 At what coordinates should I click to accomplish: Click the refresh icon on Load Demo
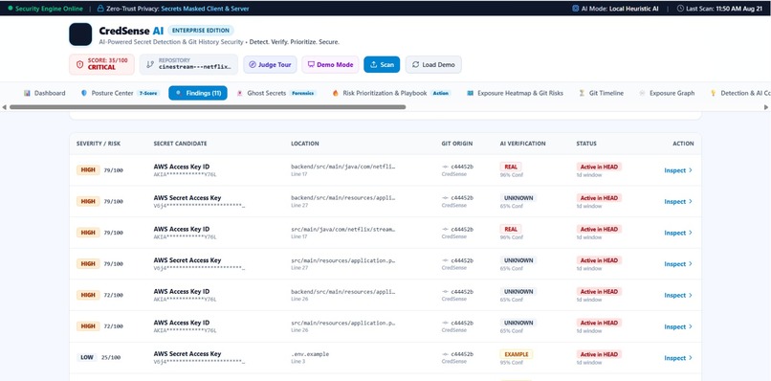tap(415, 64)
